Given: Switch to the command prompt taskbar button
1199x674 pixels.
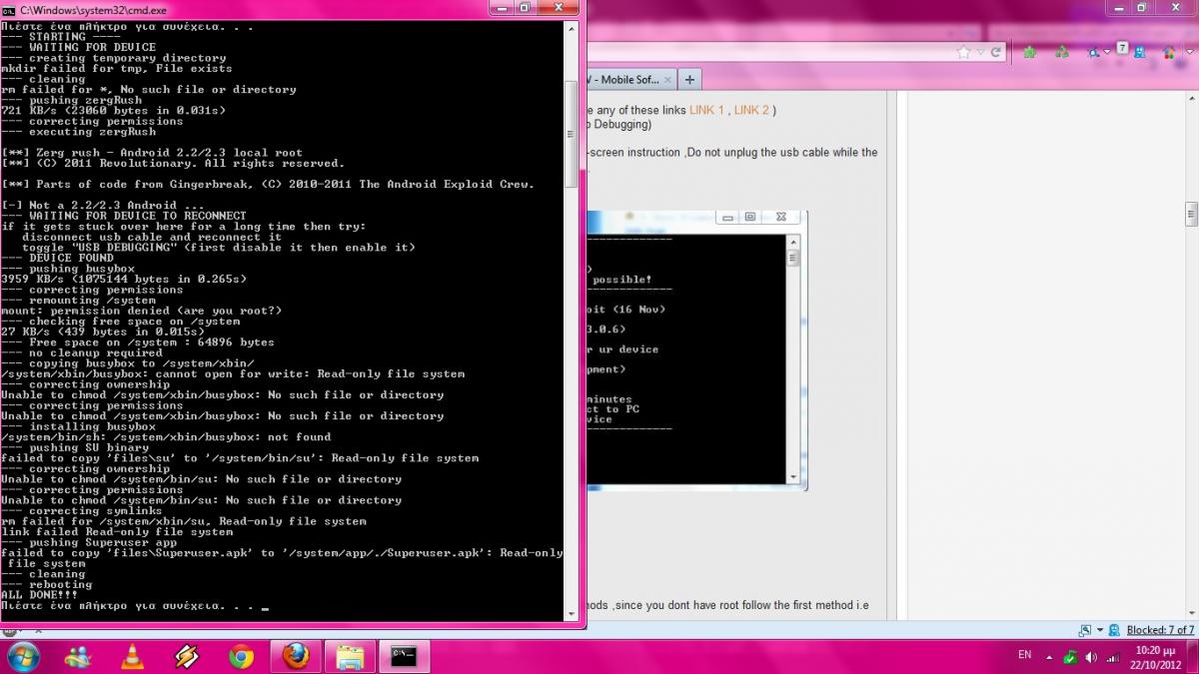Looking at the screenshot, I should point(404,656).
